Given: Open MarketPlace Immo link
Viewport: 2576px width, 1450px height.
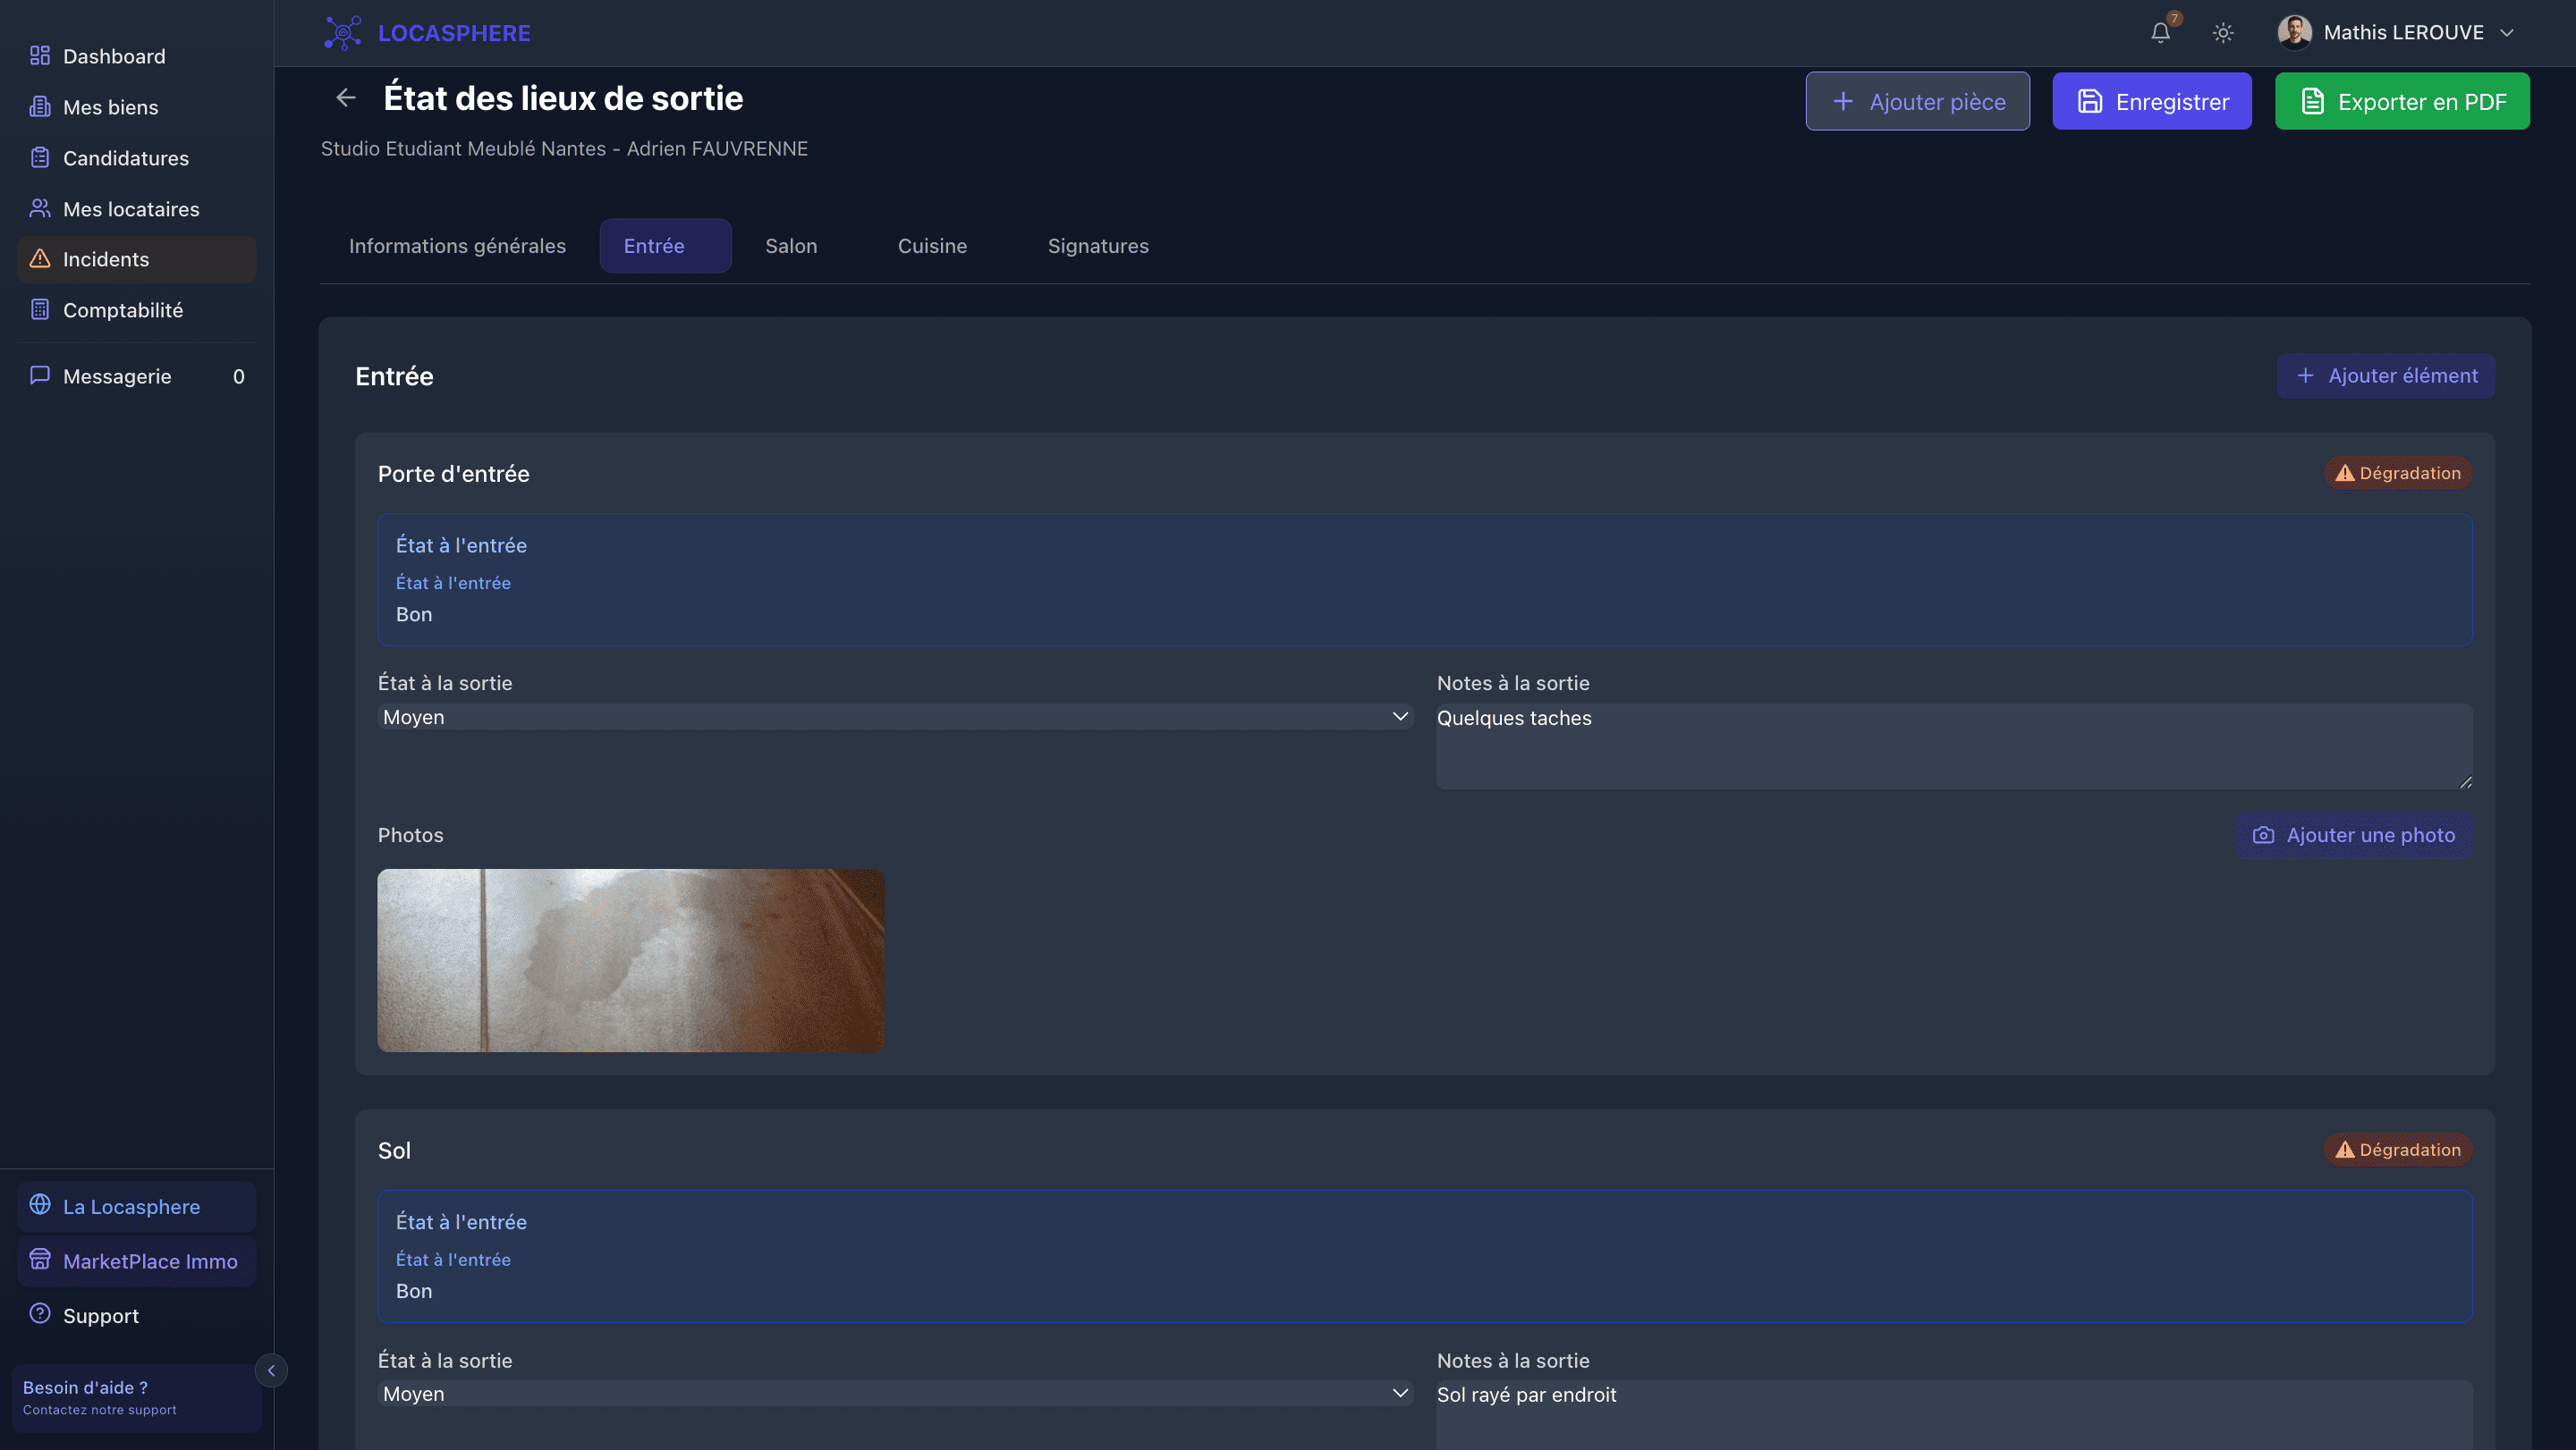Looking at the screenshot, I should tap(150, 1260).
